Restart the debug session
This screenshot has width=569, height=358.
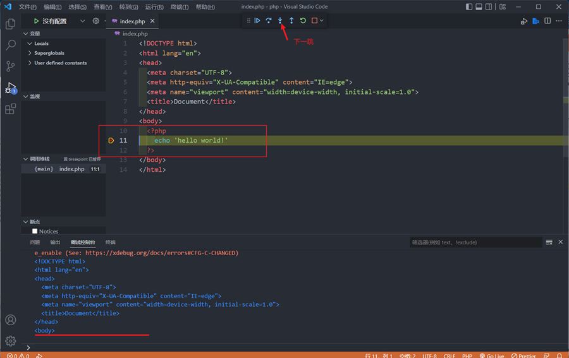click(x=303, y=21)
